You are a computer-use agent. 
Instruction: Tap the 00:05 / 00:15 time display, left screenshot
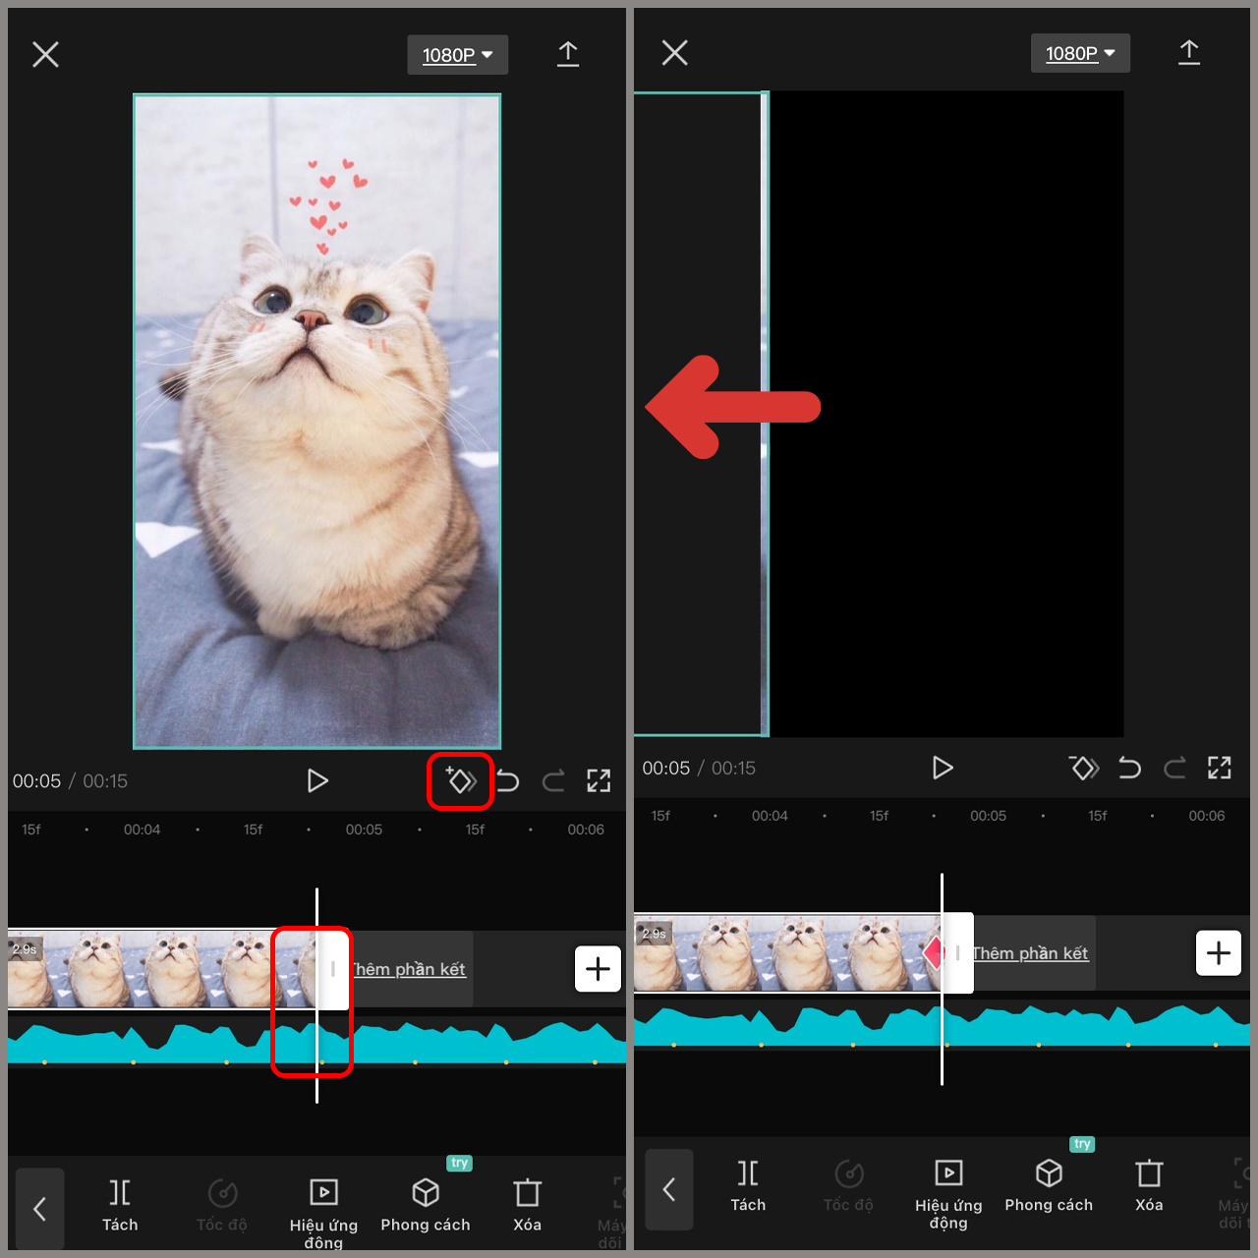click(70, 781)
